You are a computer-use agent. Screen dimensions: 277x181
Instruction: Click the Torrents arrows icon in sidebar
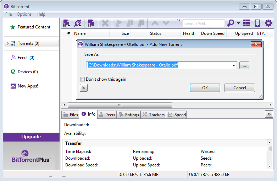[13, 43]
